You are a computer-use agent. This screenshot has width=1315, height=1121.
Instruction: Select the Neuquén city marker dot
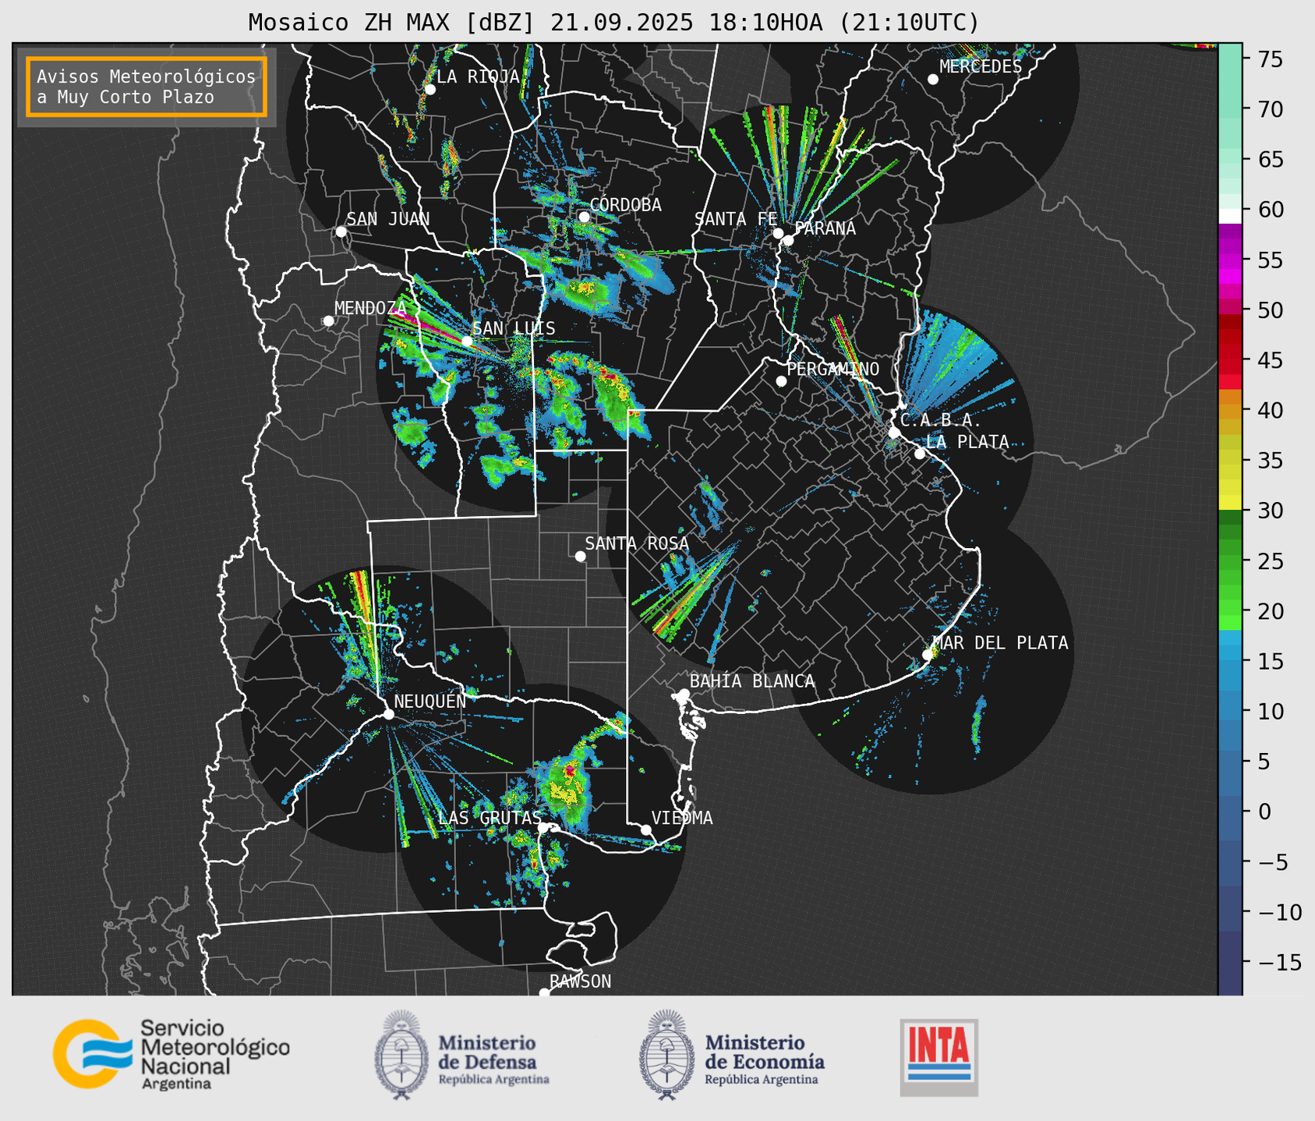tap(388, 714)
